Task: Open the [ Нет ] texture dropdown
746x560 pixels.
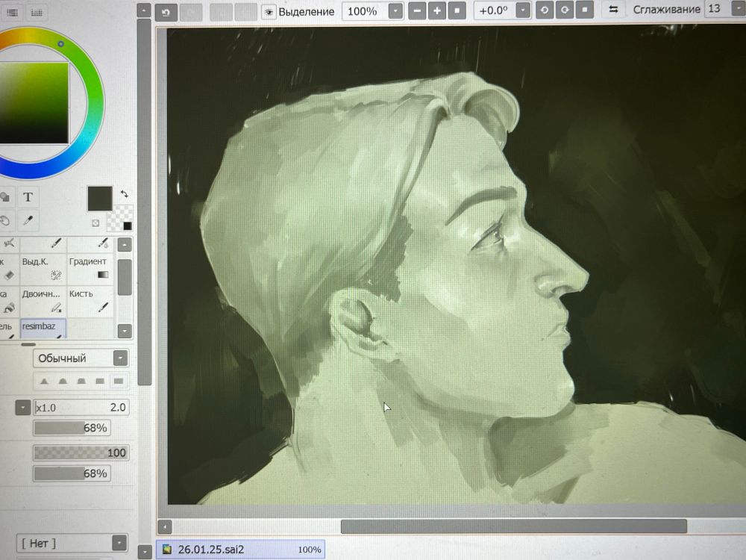Action: coord(119,543)
